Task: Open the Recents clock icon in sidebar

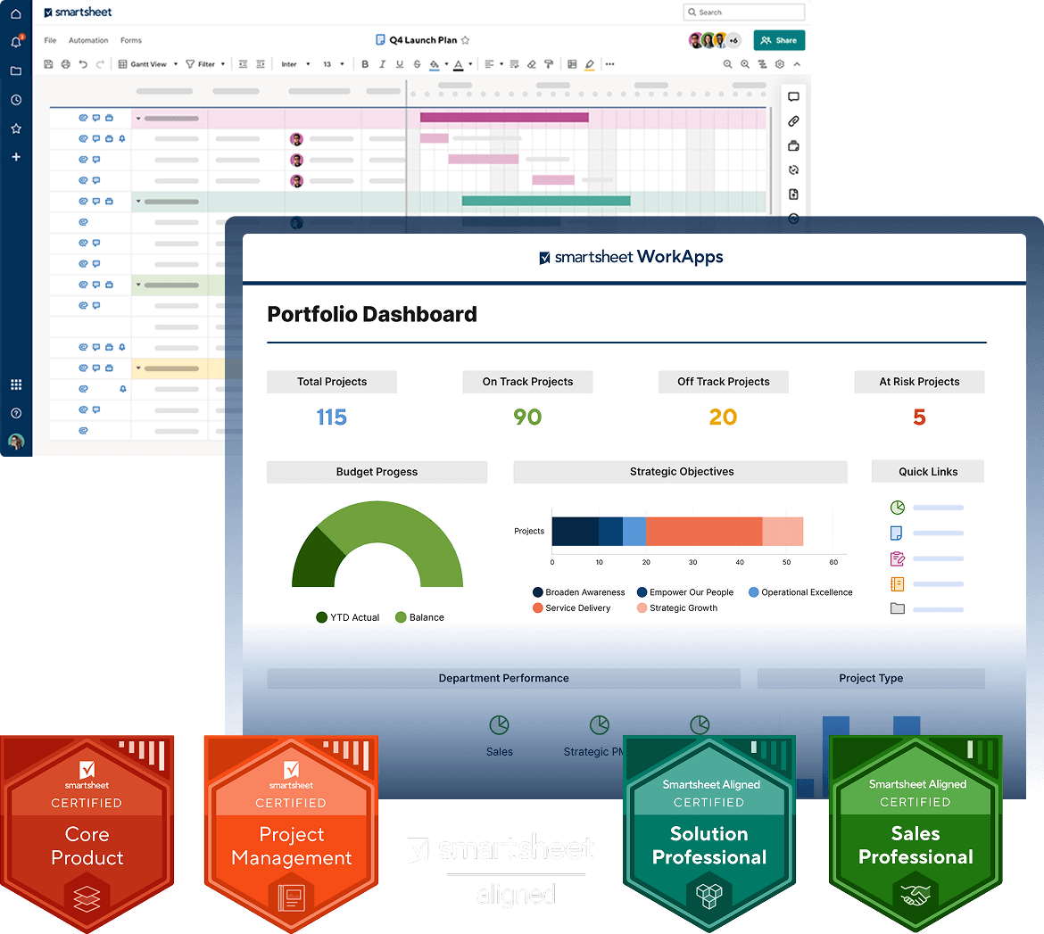Action: 16,100
